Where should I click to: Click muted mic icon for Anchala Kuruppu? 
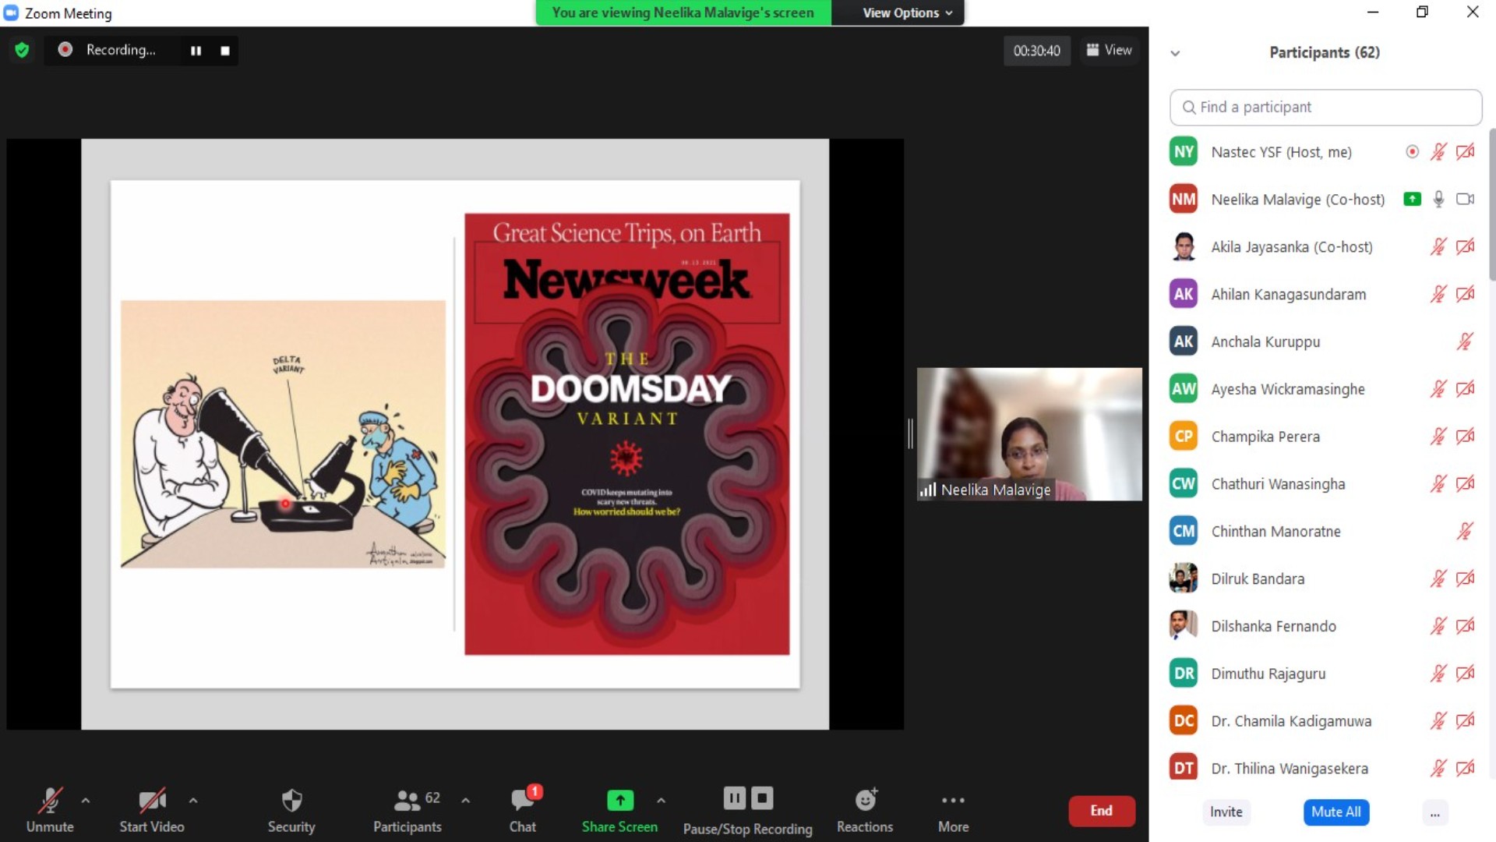(x=1465, y=341)
